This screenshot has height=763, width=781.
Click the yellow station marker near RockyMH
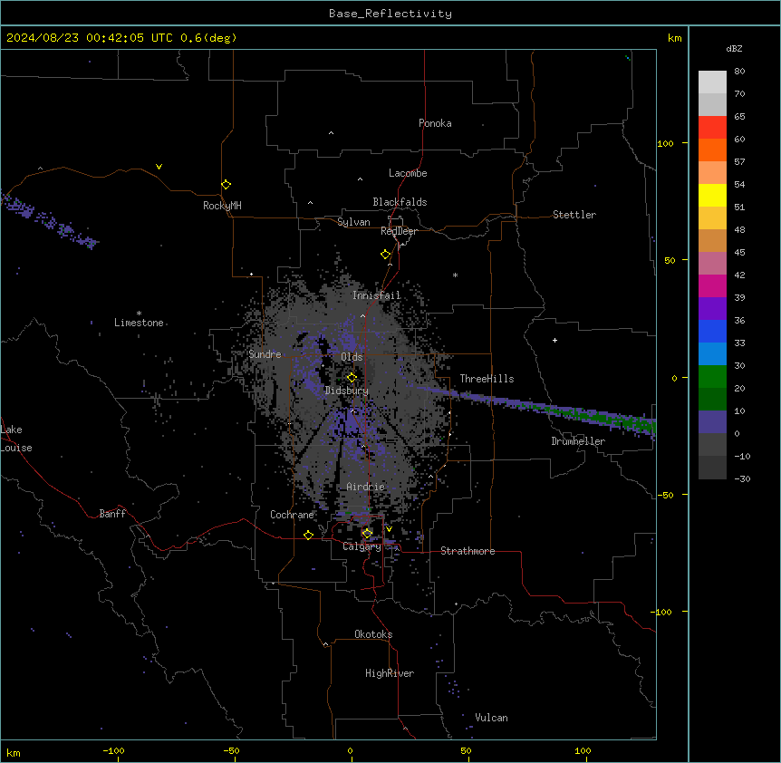click(x=226, y=185)
